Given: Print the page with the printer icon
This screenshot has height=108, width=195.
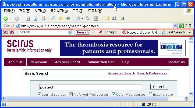Looking at the screenshot, I should 88,18.
